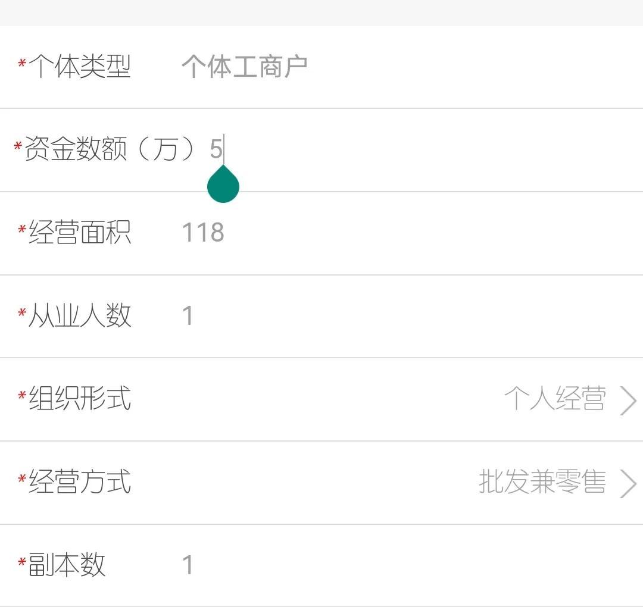Tap the 经营方式 row label
Screen dimensions: 643x607
[79, 482]
